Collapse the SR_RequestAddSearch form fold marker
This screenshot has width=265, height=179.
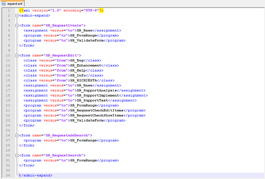(x=17, y=135)
